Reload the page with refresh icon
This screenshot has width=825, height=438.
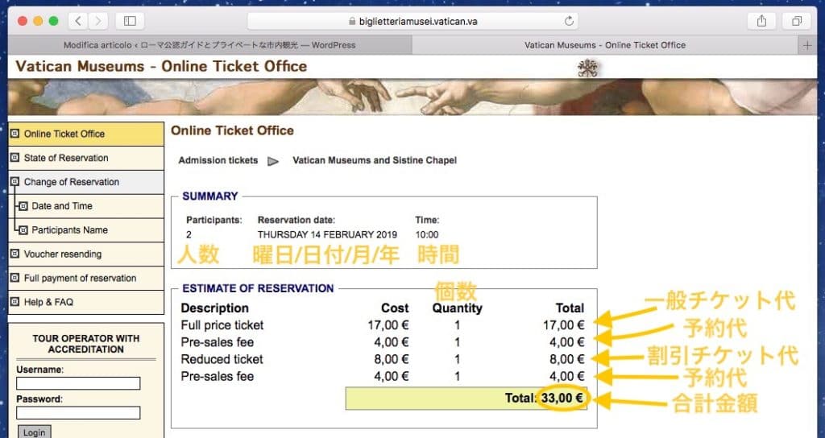click(x=569, y=21)
